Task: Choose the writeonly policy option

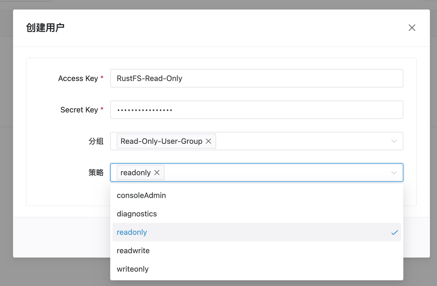Action: point(256,269)
